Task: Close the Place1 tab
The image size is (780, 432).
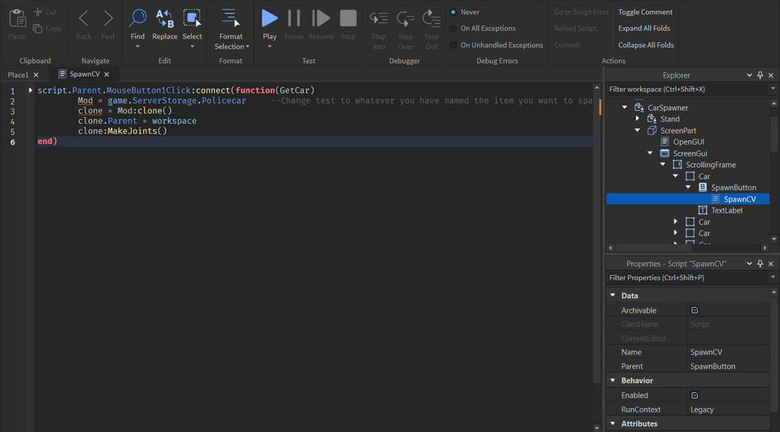Action: (36, 75)
